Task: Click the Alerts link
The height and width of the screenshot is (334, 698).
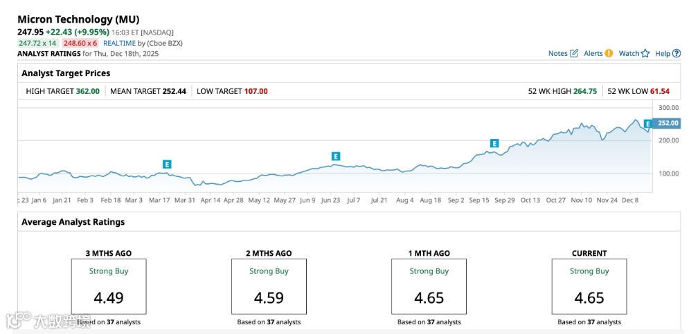Action: pos(593,53)
